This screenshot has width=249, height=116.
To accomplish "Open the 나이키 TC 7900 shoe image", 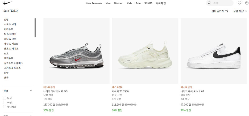I will click(x=145, y=51).
